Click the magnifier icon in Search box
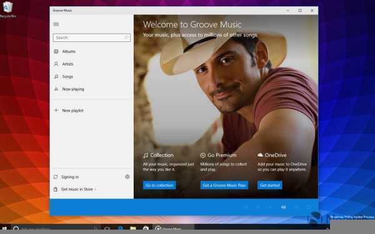The height and width of the screenshot is (234, 375). tap(126, 37)
